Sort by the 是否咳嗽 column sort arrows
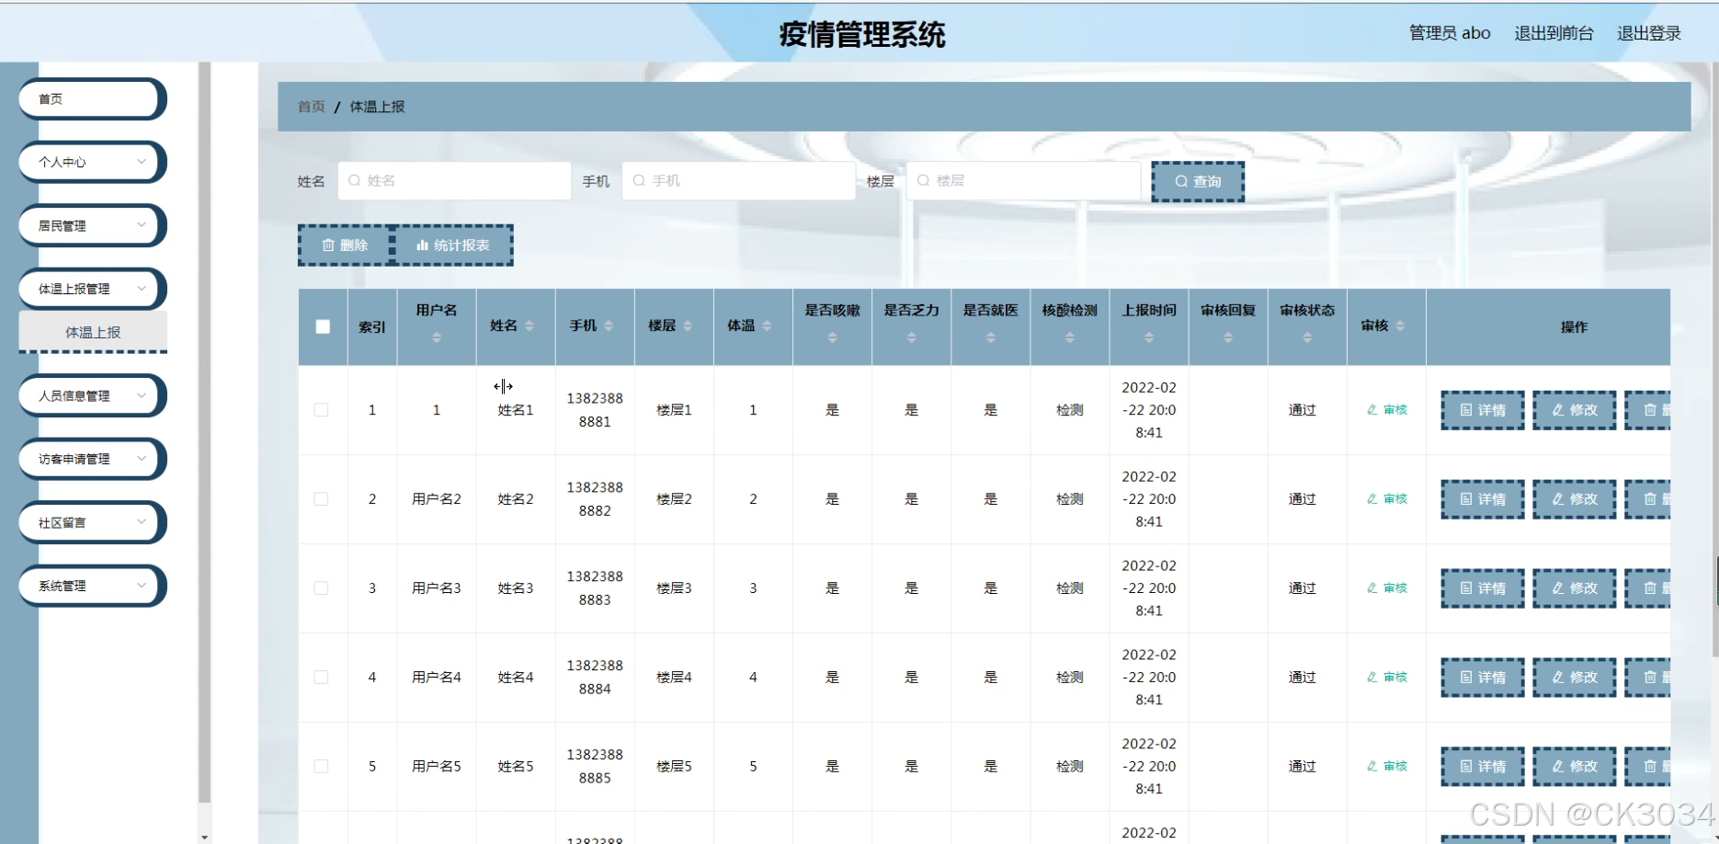Image resolution: width=1719 pixels, height=844 pixels. (832, 338)
